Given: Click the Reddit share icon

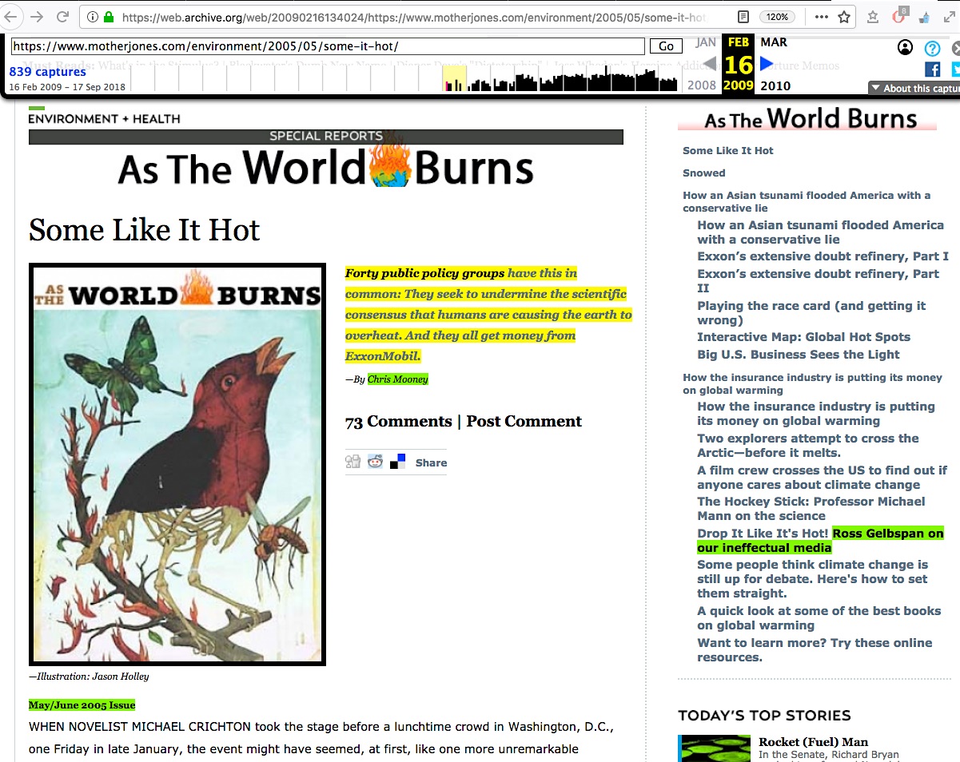Looking at the screenshot, I should pyautogui.click(x=375, y=462).
